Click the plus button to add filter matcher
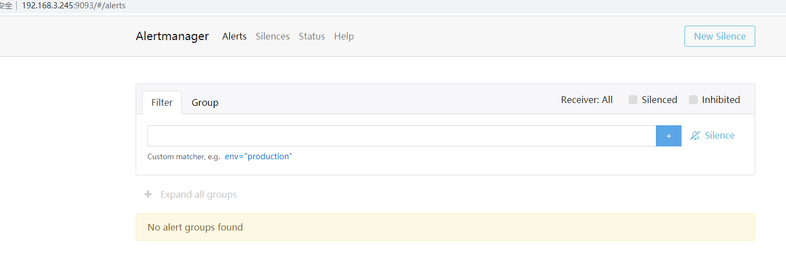Viewport: 786px width, 255px height. [x=668, y=136]
